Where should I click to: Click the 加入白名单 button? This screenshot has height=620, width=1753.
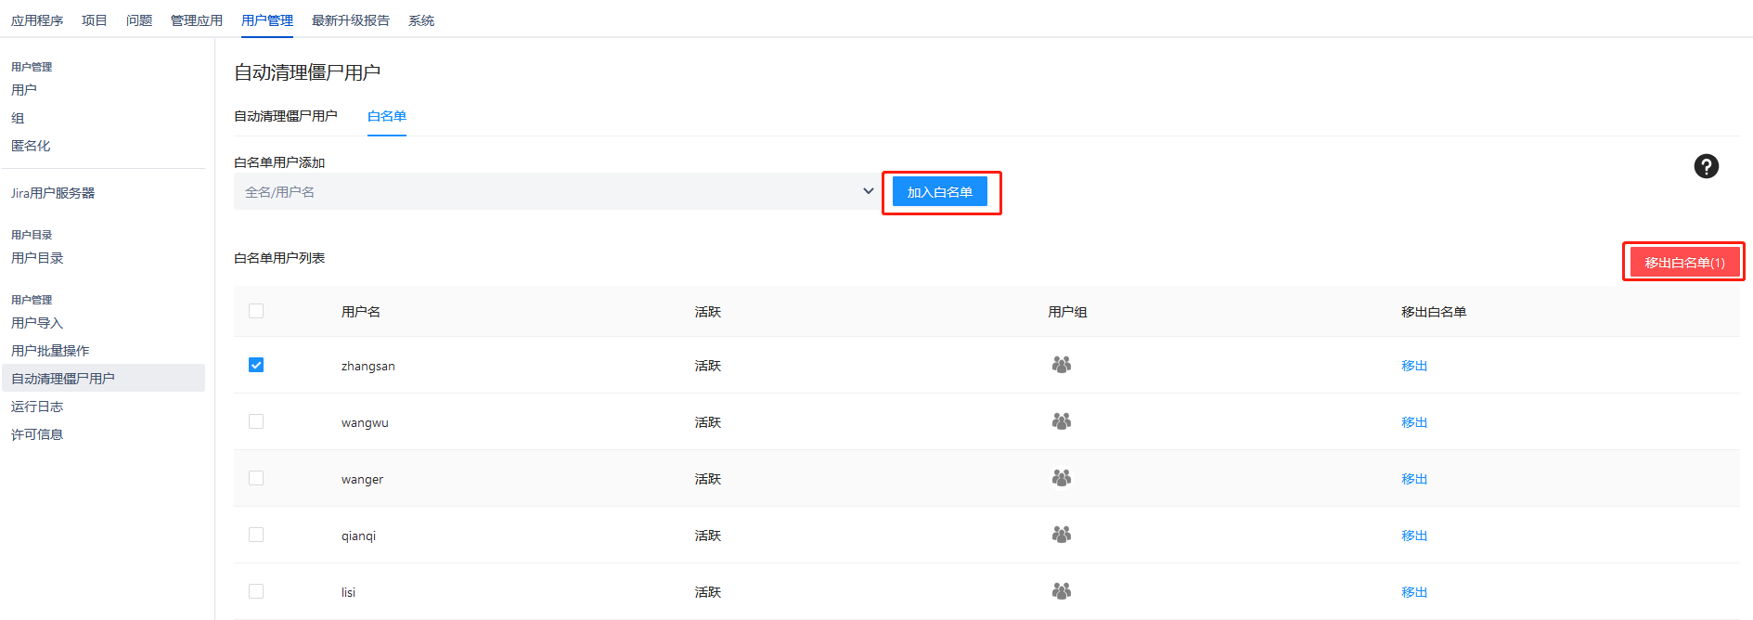point(939,192)
